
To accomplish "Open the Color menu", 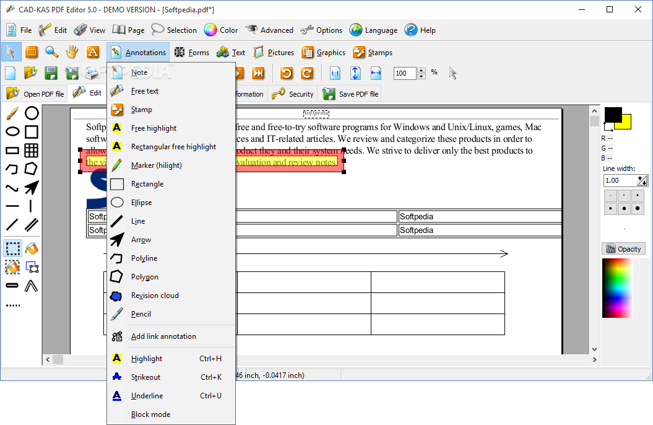I will tap(221, 30).
